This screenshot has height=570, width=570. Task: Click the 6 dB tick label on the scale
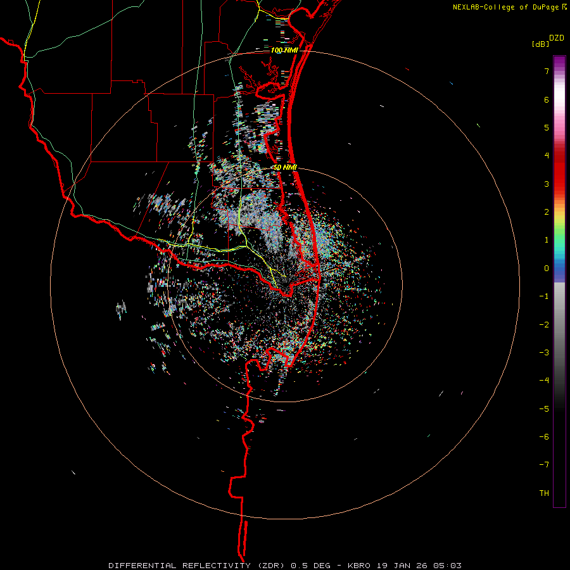[x=547, y=99]
